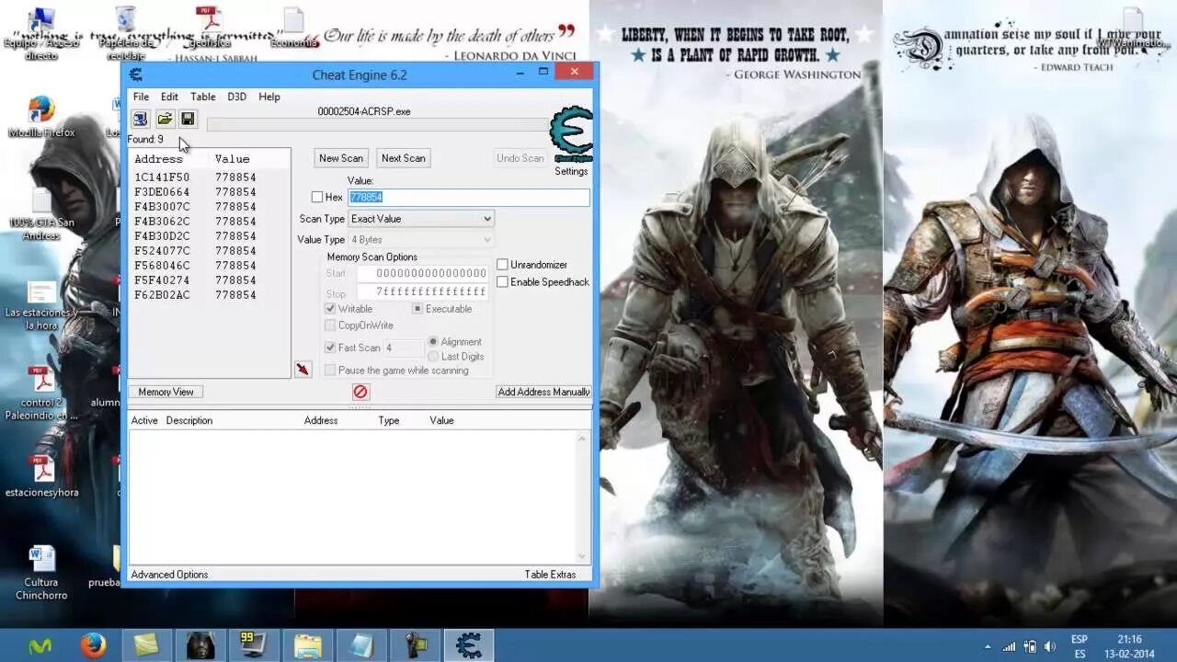Click the address list vertical scrollbar

pyautogui.click(x=582, y=496)
